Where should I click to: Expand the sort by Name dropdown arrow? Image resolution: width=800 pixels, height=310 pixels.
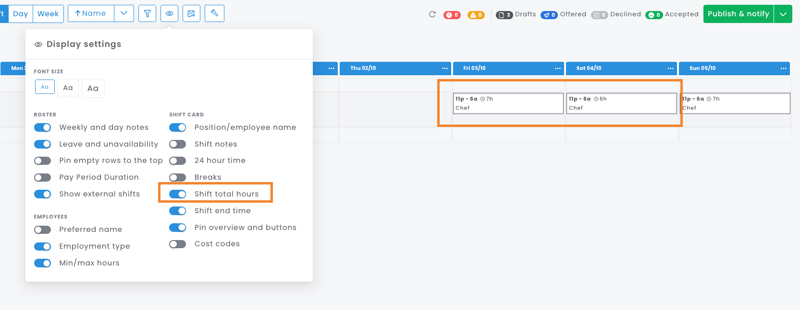click(124, 13)
